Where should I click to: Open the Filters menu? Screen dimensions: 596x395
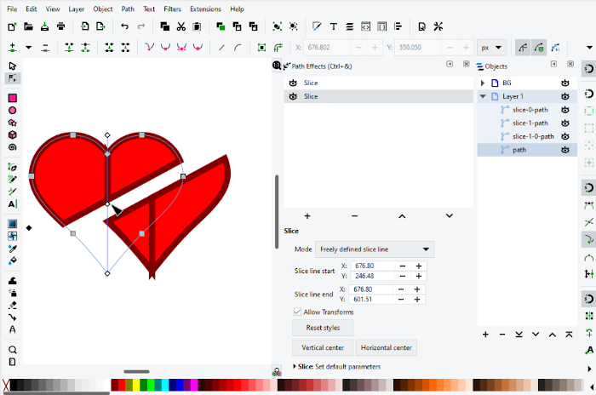pos(174,9)
